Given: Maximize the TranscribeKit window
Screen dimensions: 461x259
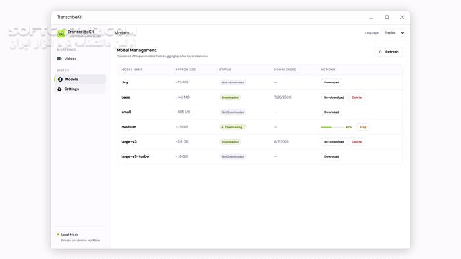Looking at the screenshot, I should pyautogui.click(x=387, y=17).
